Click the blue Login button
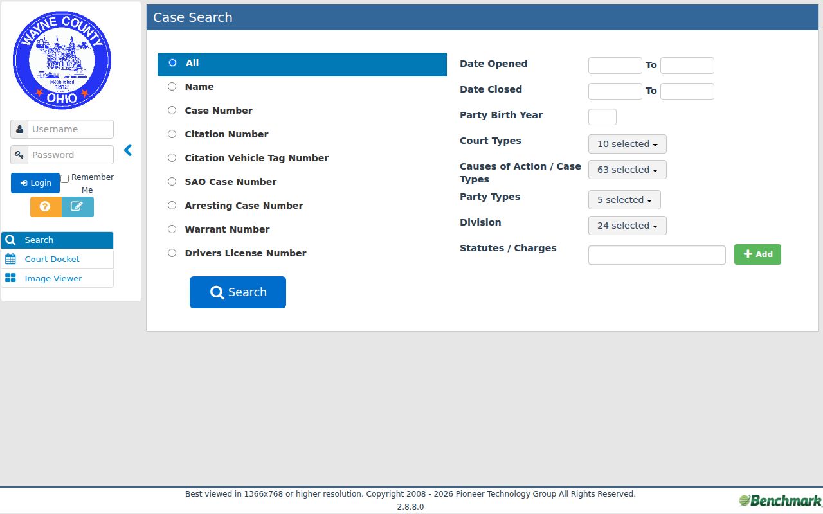Image resolution: width=823 pixels, height=514 pixels. [35, 183]
